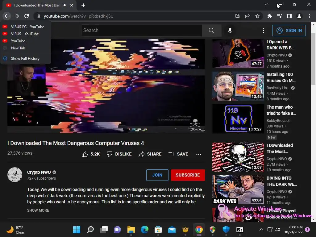Screen dimensions: 316x237
Task: Click the install app icon in address bar
Action: (x=238, y=16)
